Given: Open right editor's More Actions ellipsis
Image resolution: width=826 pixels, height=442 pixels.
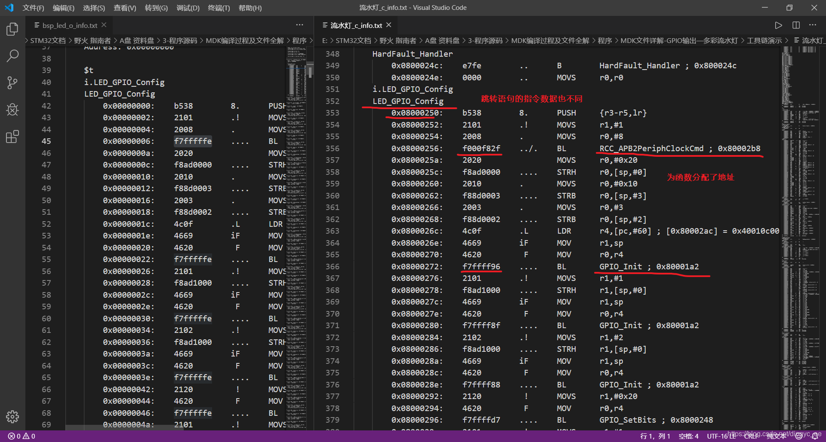Looking at the screenshot, I should pyautogui.click(x=813, y=25).
